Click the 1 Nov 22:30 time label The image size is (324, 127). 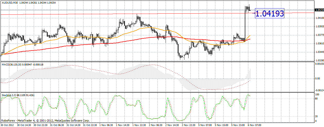[x=139, y=125]
